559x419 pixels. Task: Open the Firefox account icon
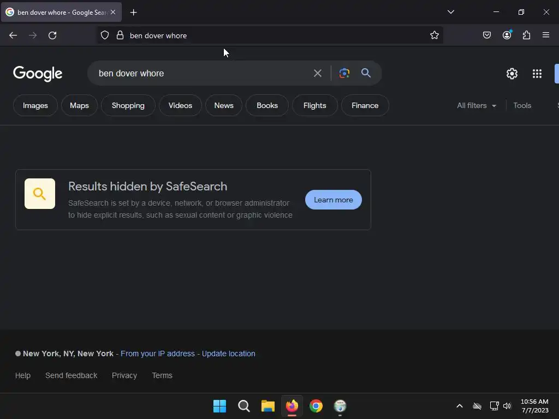[x=507, y=35]
